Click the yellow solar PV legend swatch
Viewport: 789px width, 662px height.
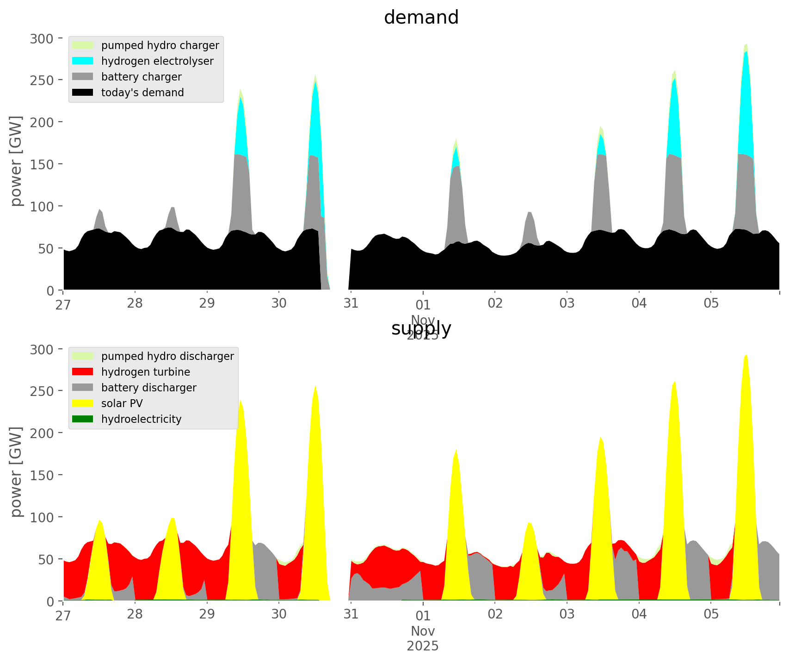click(x=83, y=403)
